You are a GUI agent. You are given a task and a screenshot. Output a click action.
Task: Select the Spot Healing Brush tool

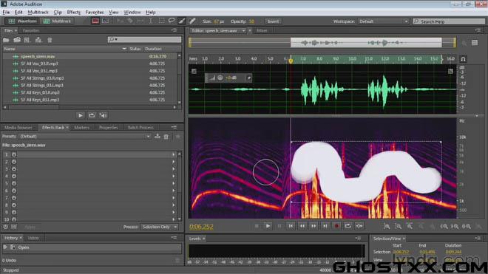point(192,21)
